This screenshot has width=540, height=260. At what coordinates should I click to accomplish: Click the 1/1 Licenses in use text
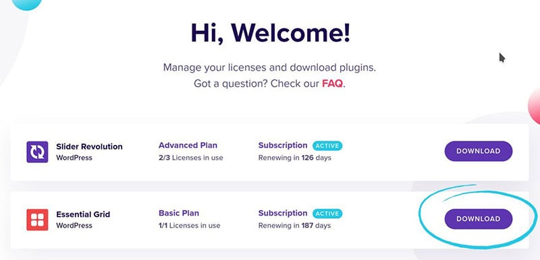pyautogui.click(x=190, y=226)
